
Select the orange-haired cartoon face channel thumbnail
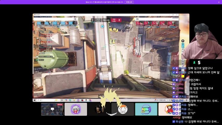tap(123, 109)
